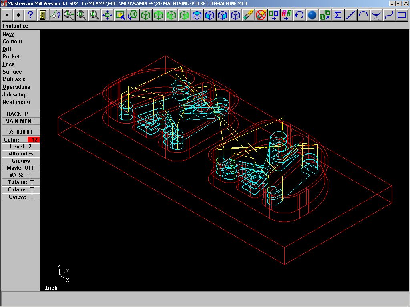This screenshot has height=307, width=410.
Task: Change the WCS: T setting
Action: pos(21,175)
